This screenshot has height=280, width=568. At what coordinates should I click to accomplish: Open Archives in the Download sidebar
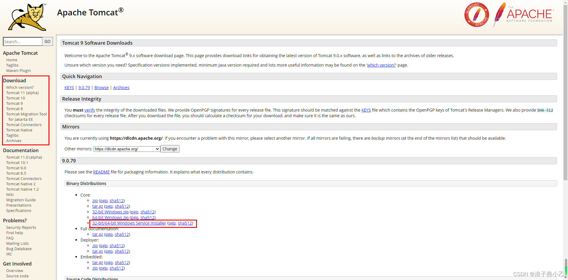(14, 141)
